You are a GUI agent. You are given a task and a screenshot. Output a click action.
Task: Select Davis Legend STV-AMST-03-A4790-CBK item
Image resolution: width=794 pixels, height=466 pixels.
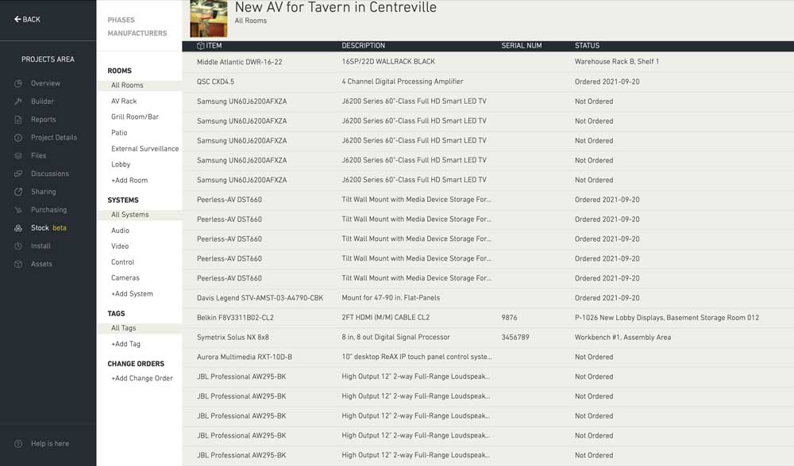pos(260,298)
